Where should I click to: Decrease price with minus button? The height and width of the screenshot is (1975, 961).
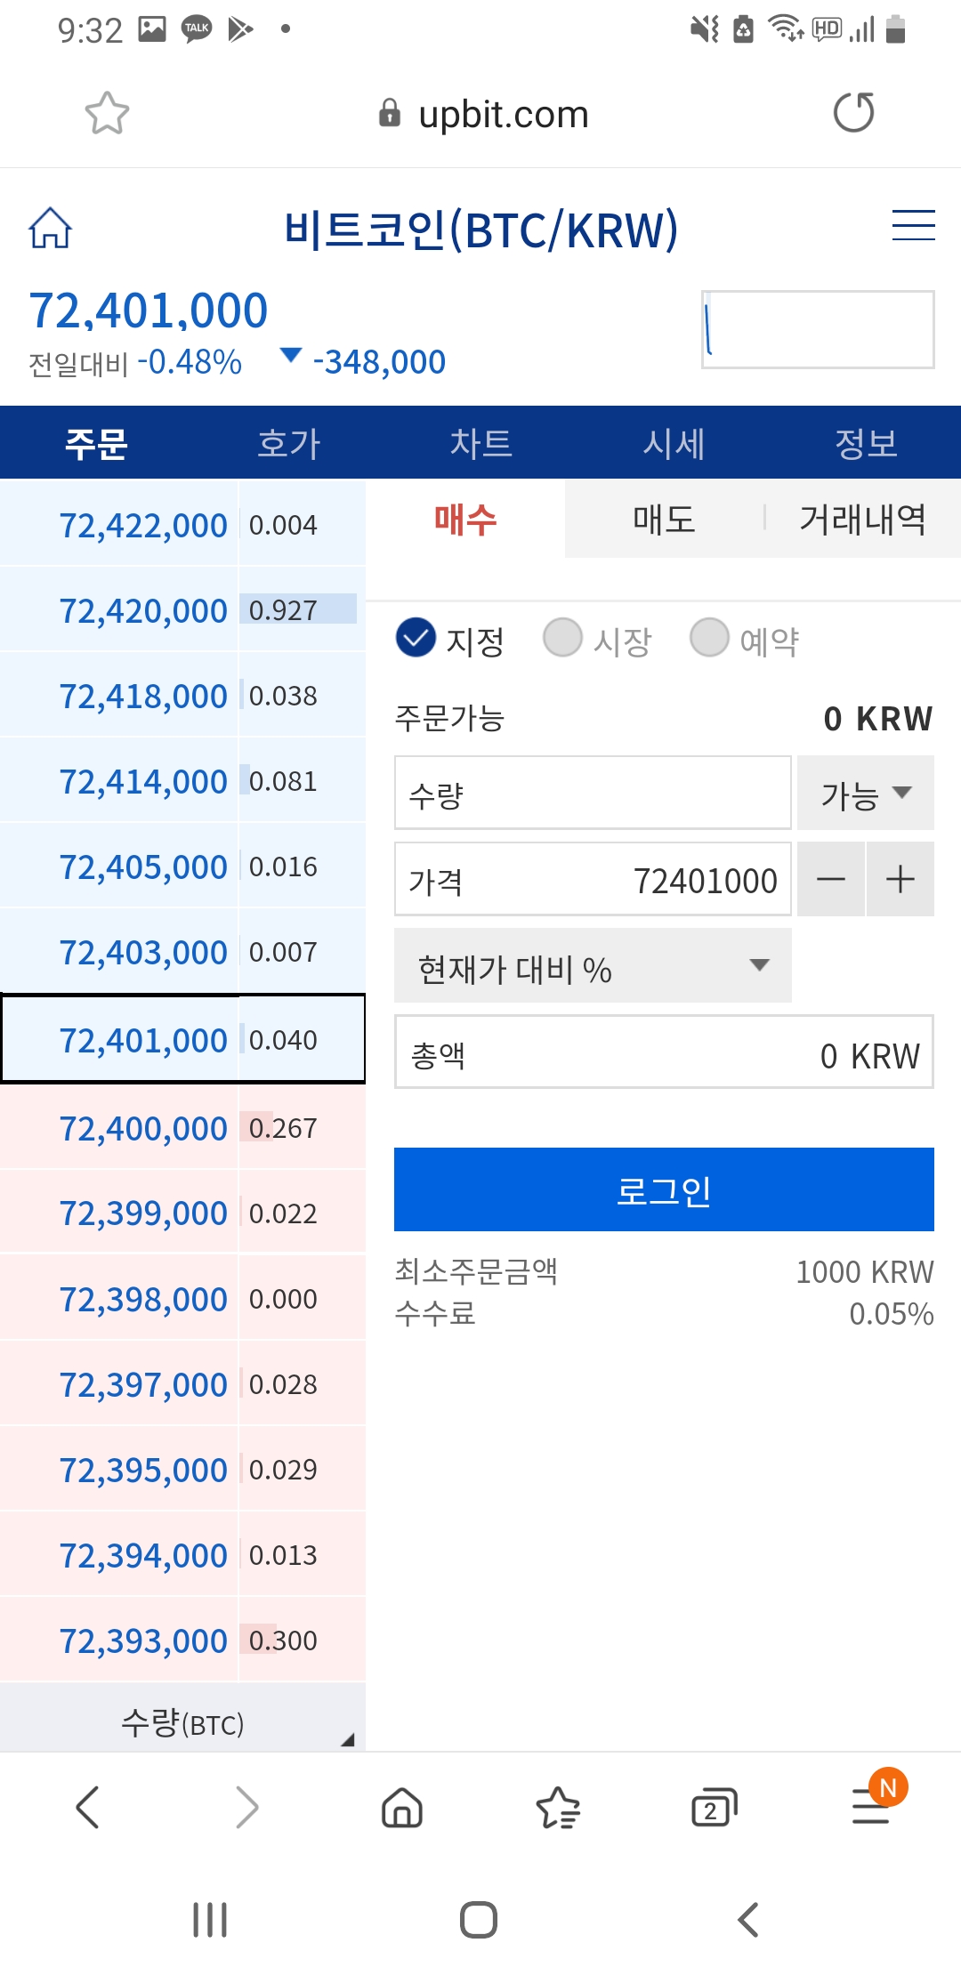[830, 880]
